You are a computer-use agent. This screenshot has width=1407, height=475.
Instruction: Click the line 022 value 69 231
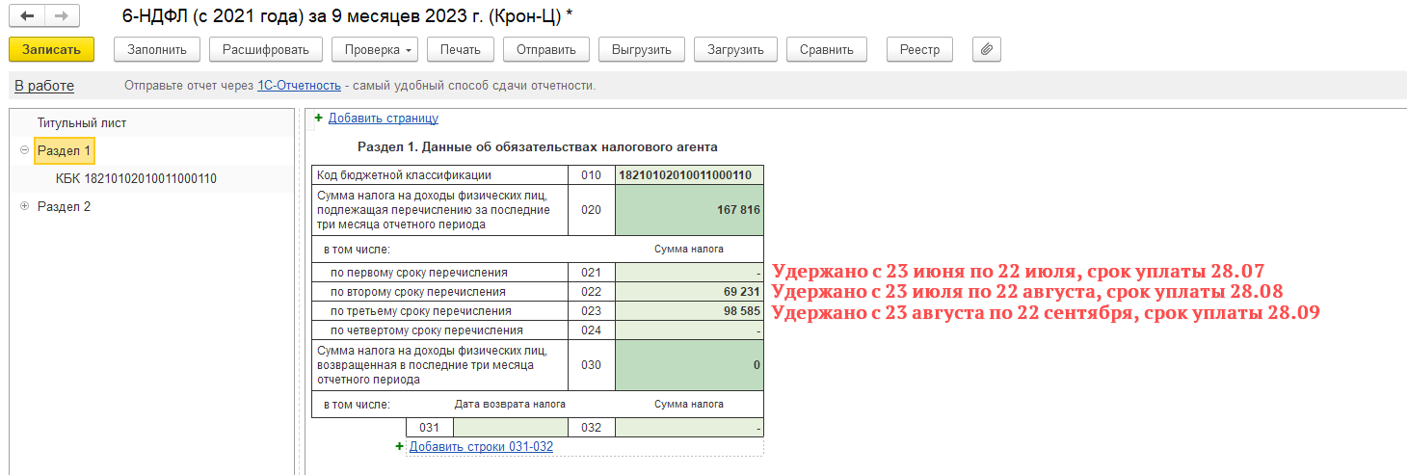click(x=689, y=292)
